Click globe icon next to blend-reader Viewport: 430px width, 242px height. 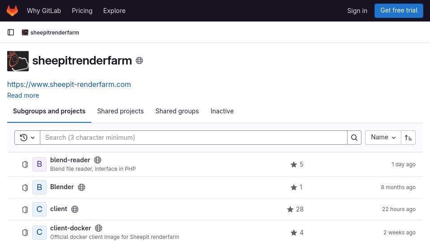(x=98, y=160)
